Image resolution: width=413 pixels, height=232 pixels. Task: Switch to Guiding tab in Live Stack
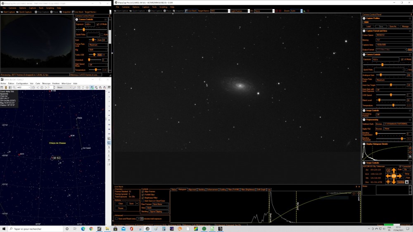[x=223, y=190]
